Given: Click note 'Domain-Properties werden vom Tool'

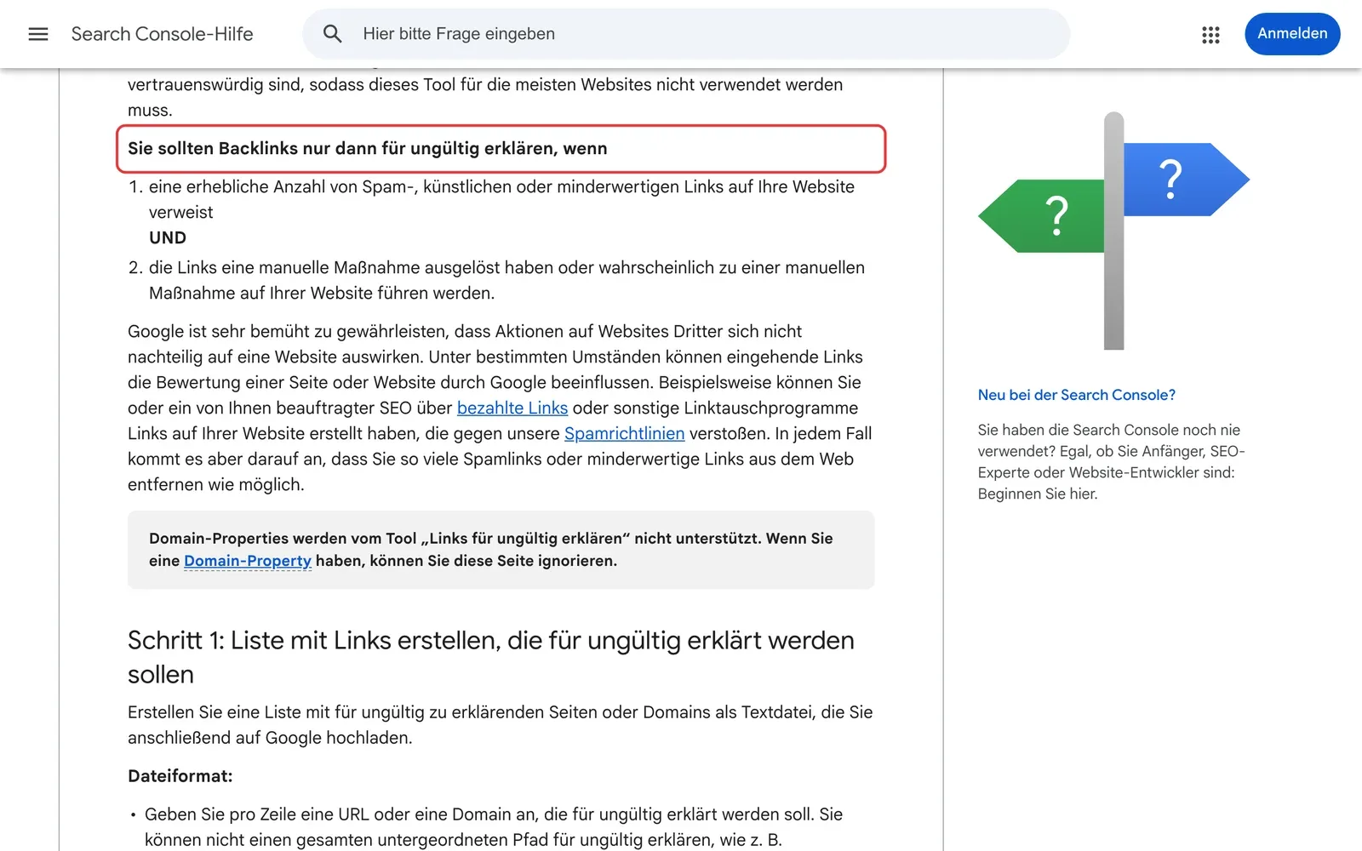Looking at the screenshot, I should tap(501, 550).
